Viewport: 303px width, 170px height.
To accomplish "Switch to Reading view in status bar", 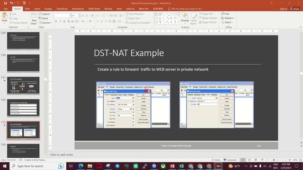I will pos(256,160).
